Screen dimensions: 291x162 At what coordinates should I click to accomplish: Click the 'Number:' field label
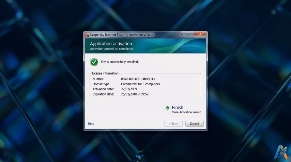[98, 79]
